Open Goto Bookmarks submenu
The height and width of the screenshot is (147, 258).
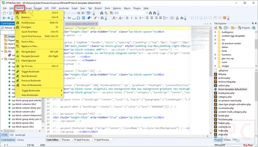point(39,95)
